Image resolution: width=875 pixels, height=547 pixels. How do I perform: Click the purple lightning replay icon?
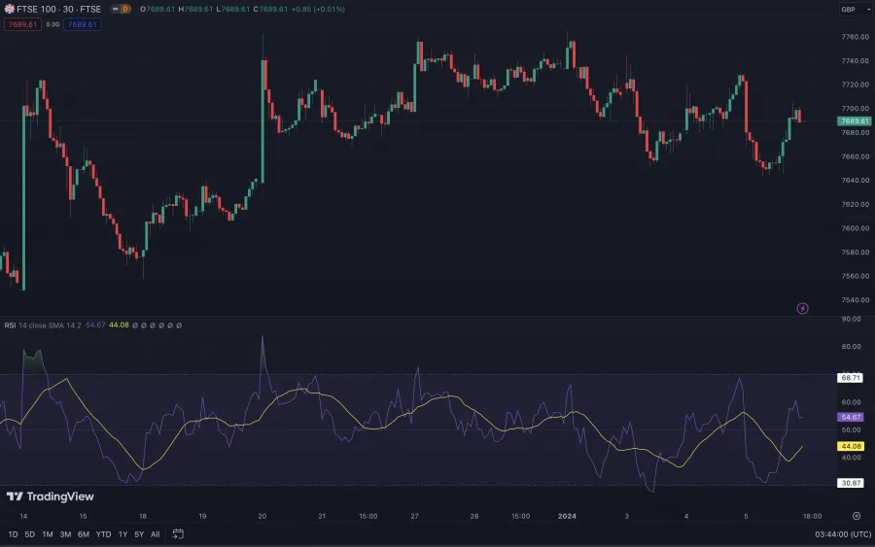pos(802,308)
